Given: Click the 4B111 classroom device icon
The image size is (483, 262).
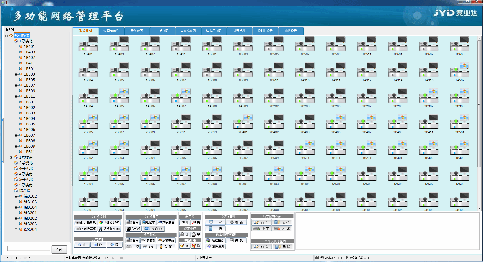Looking at the screenshot, I should [336, 148].
